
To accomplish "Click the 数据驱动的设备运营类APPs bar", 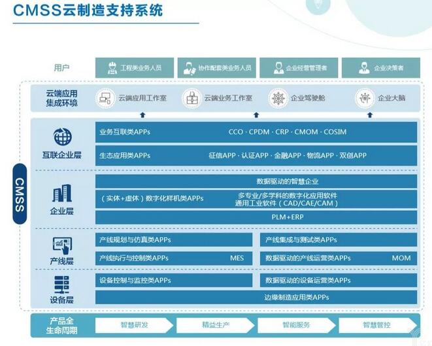I will click(x=339, y=281).
